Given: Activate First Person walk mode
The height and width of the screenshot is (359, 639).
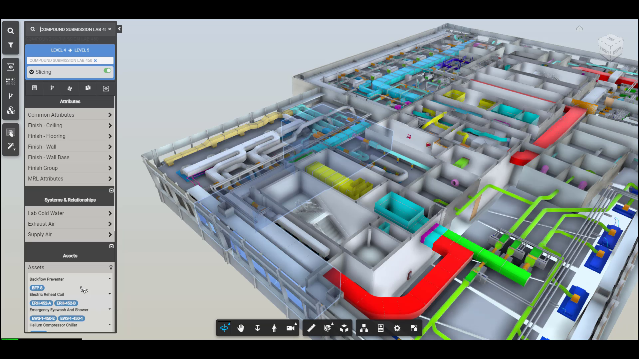Looking at the screenshot, I should click(x=274, y=328).
